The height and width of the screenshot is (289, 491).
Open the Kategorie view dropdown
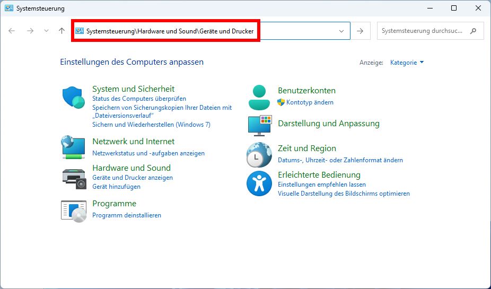[407, 63]
